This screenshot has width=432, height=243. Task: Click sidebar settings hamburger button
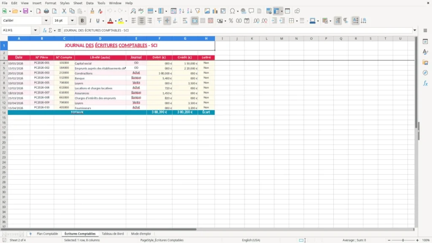coord(425,30)
